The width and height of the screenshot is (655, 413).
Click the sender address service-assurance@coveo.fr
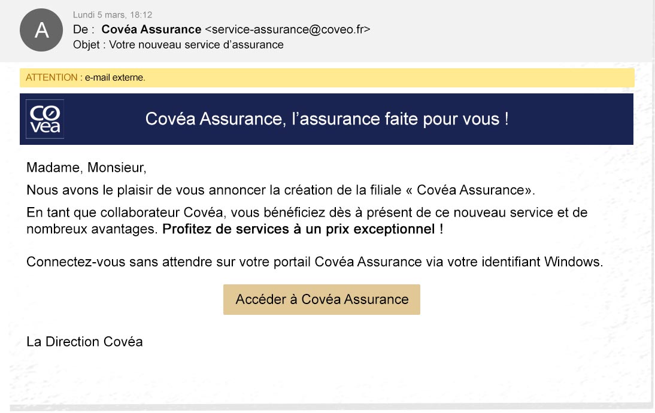click(x=287, y=29)
